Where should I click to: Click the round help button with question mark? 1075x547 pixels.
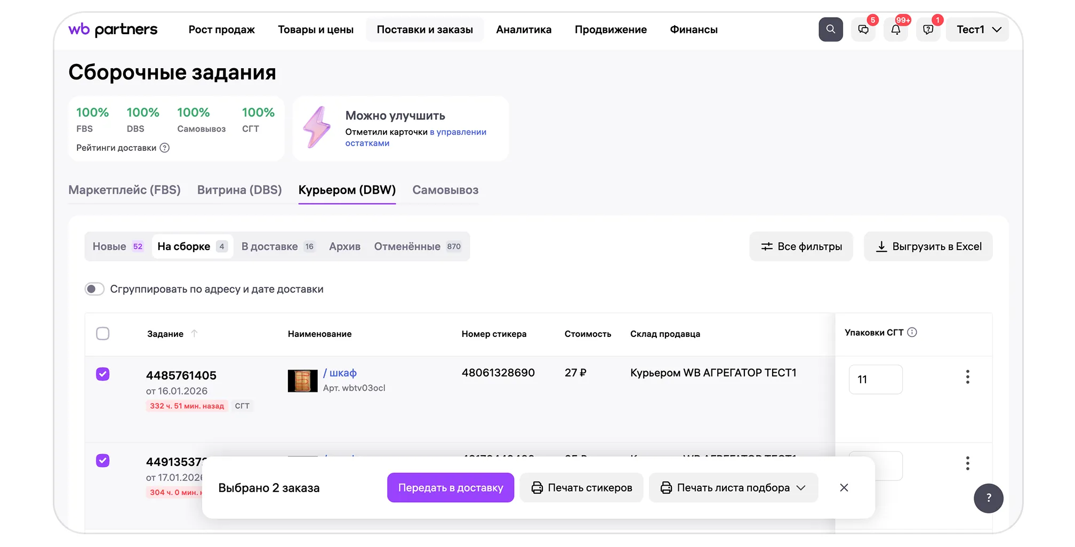pyautogui.click(x=988, y=498)
